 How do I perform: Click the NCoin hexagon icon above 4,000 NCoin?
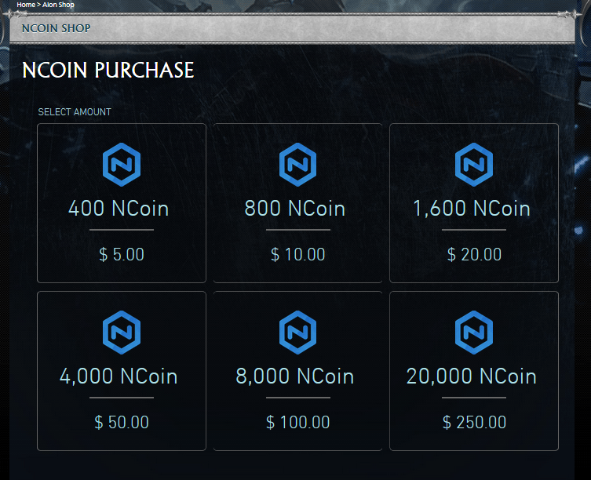coord(122,333)
